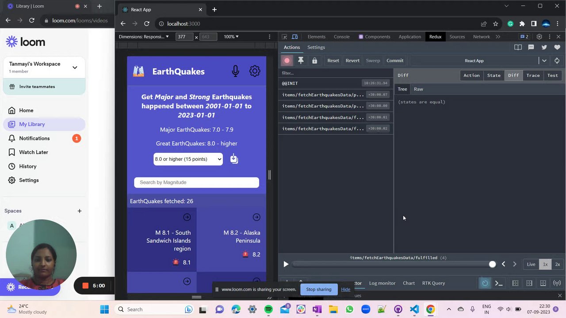Click the Redux Commit button
Screen dimensions: 566x318
pos(395,61)
